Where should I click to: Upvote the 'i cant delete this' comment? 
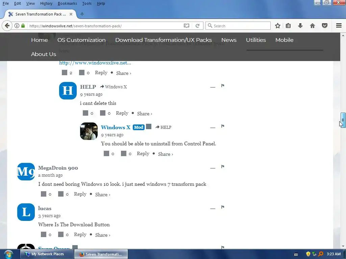[x=85, y=113]
